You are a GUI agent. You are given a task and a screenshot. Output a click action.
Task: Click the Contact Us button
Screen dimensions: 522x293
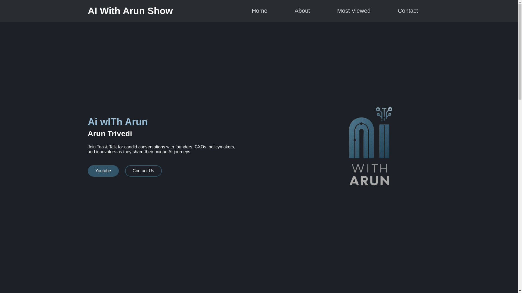pyautogui.click(x=143, y=171)
